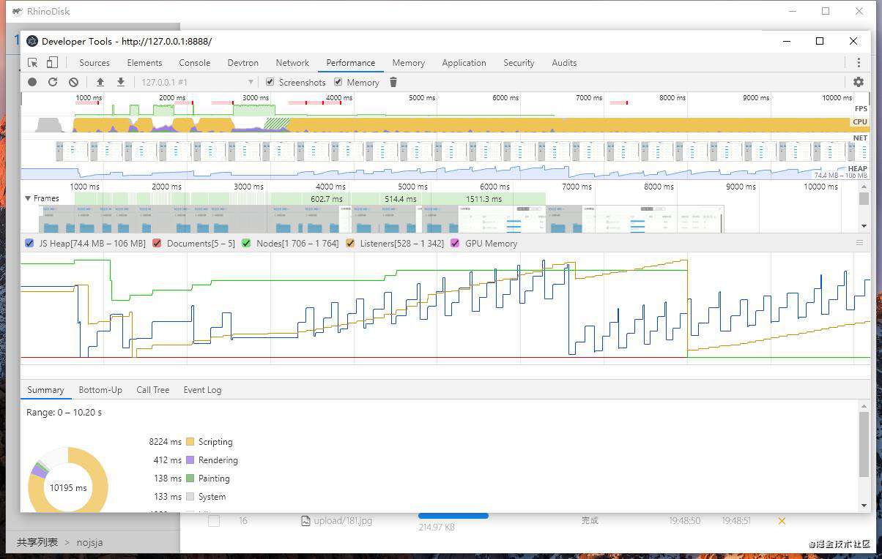Select the checkbox for row 16
The width and height of the screenshot is (882, 559).
(214, 521)
